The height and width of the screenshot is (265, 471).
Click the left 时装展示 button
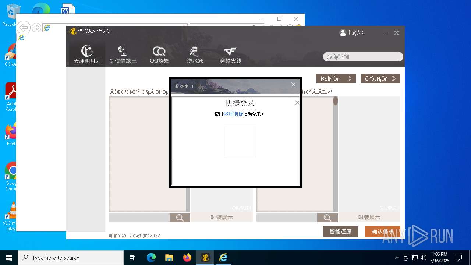pyautogui.click(x=222, y=217)
